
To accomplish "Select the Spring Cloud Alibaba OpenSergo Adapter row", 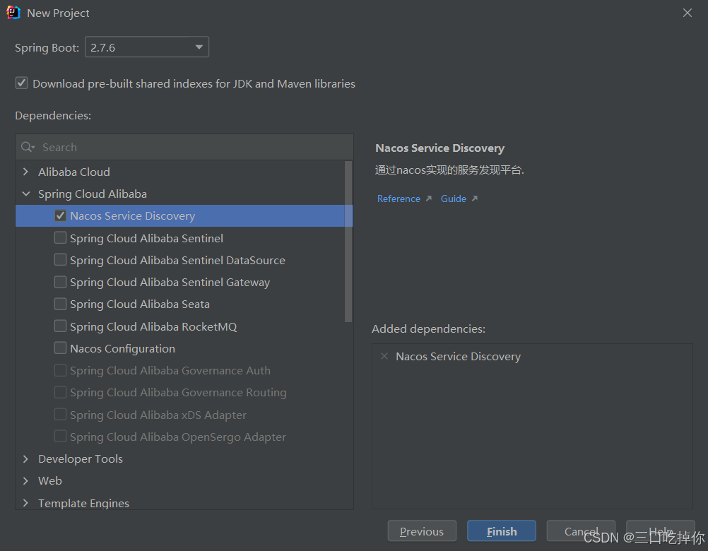I will [184, 437].
